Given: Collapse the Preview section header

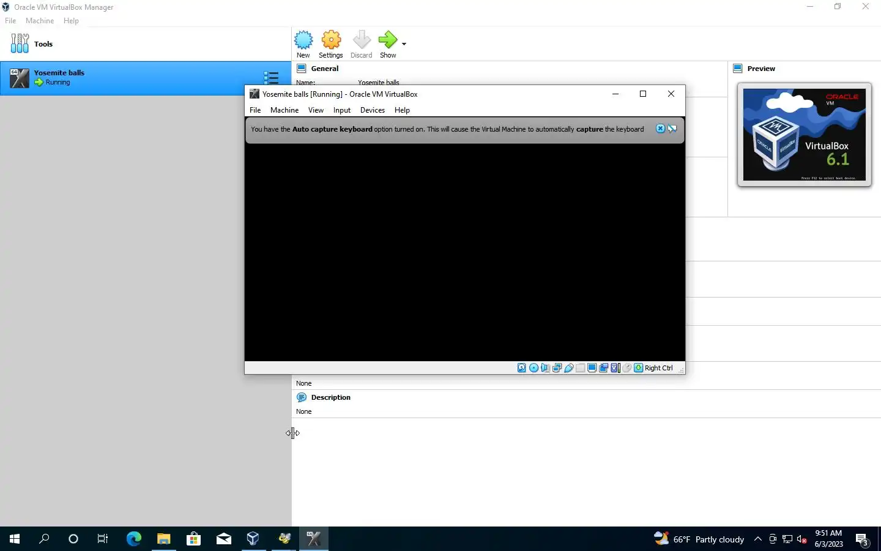Looking at the screenshot, I should [x=761, y=69].
